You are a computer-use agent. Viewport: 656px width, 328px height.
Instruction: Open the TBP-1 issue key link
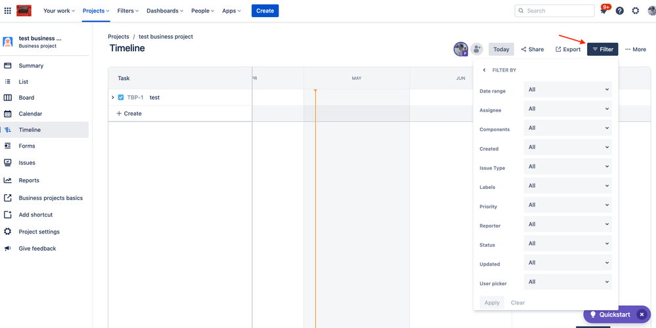pyautogui.click(x=135, y=97)
